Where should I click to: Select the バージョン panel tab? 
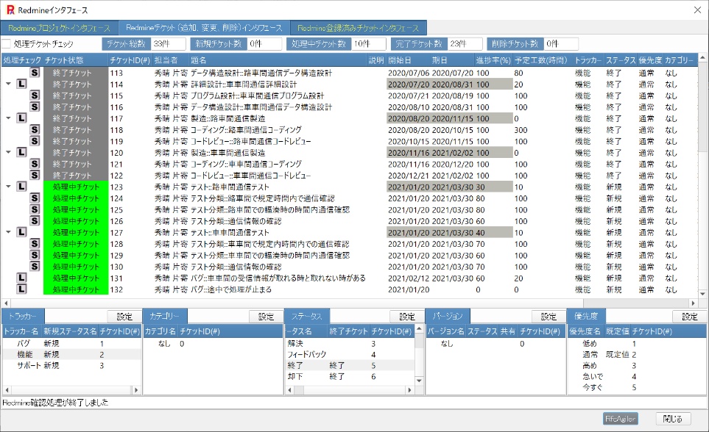pos(448,316)
